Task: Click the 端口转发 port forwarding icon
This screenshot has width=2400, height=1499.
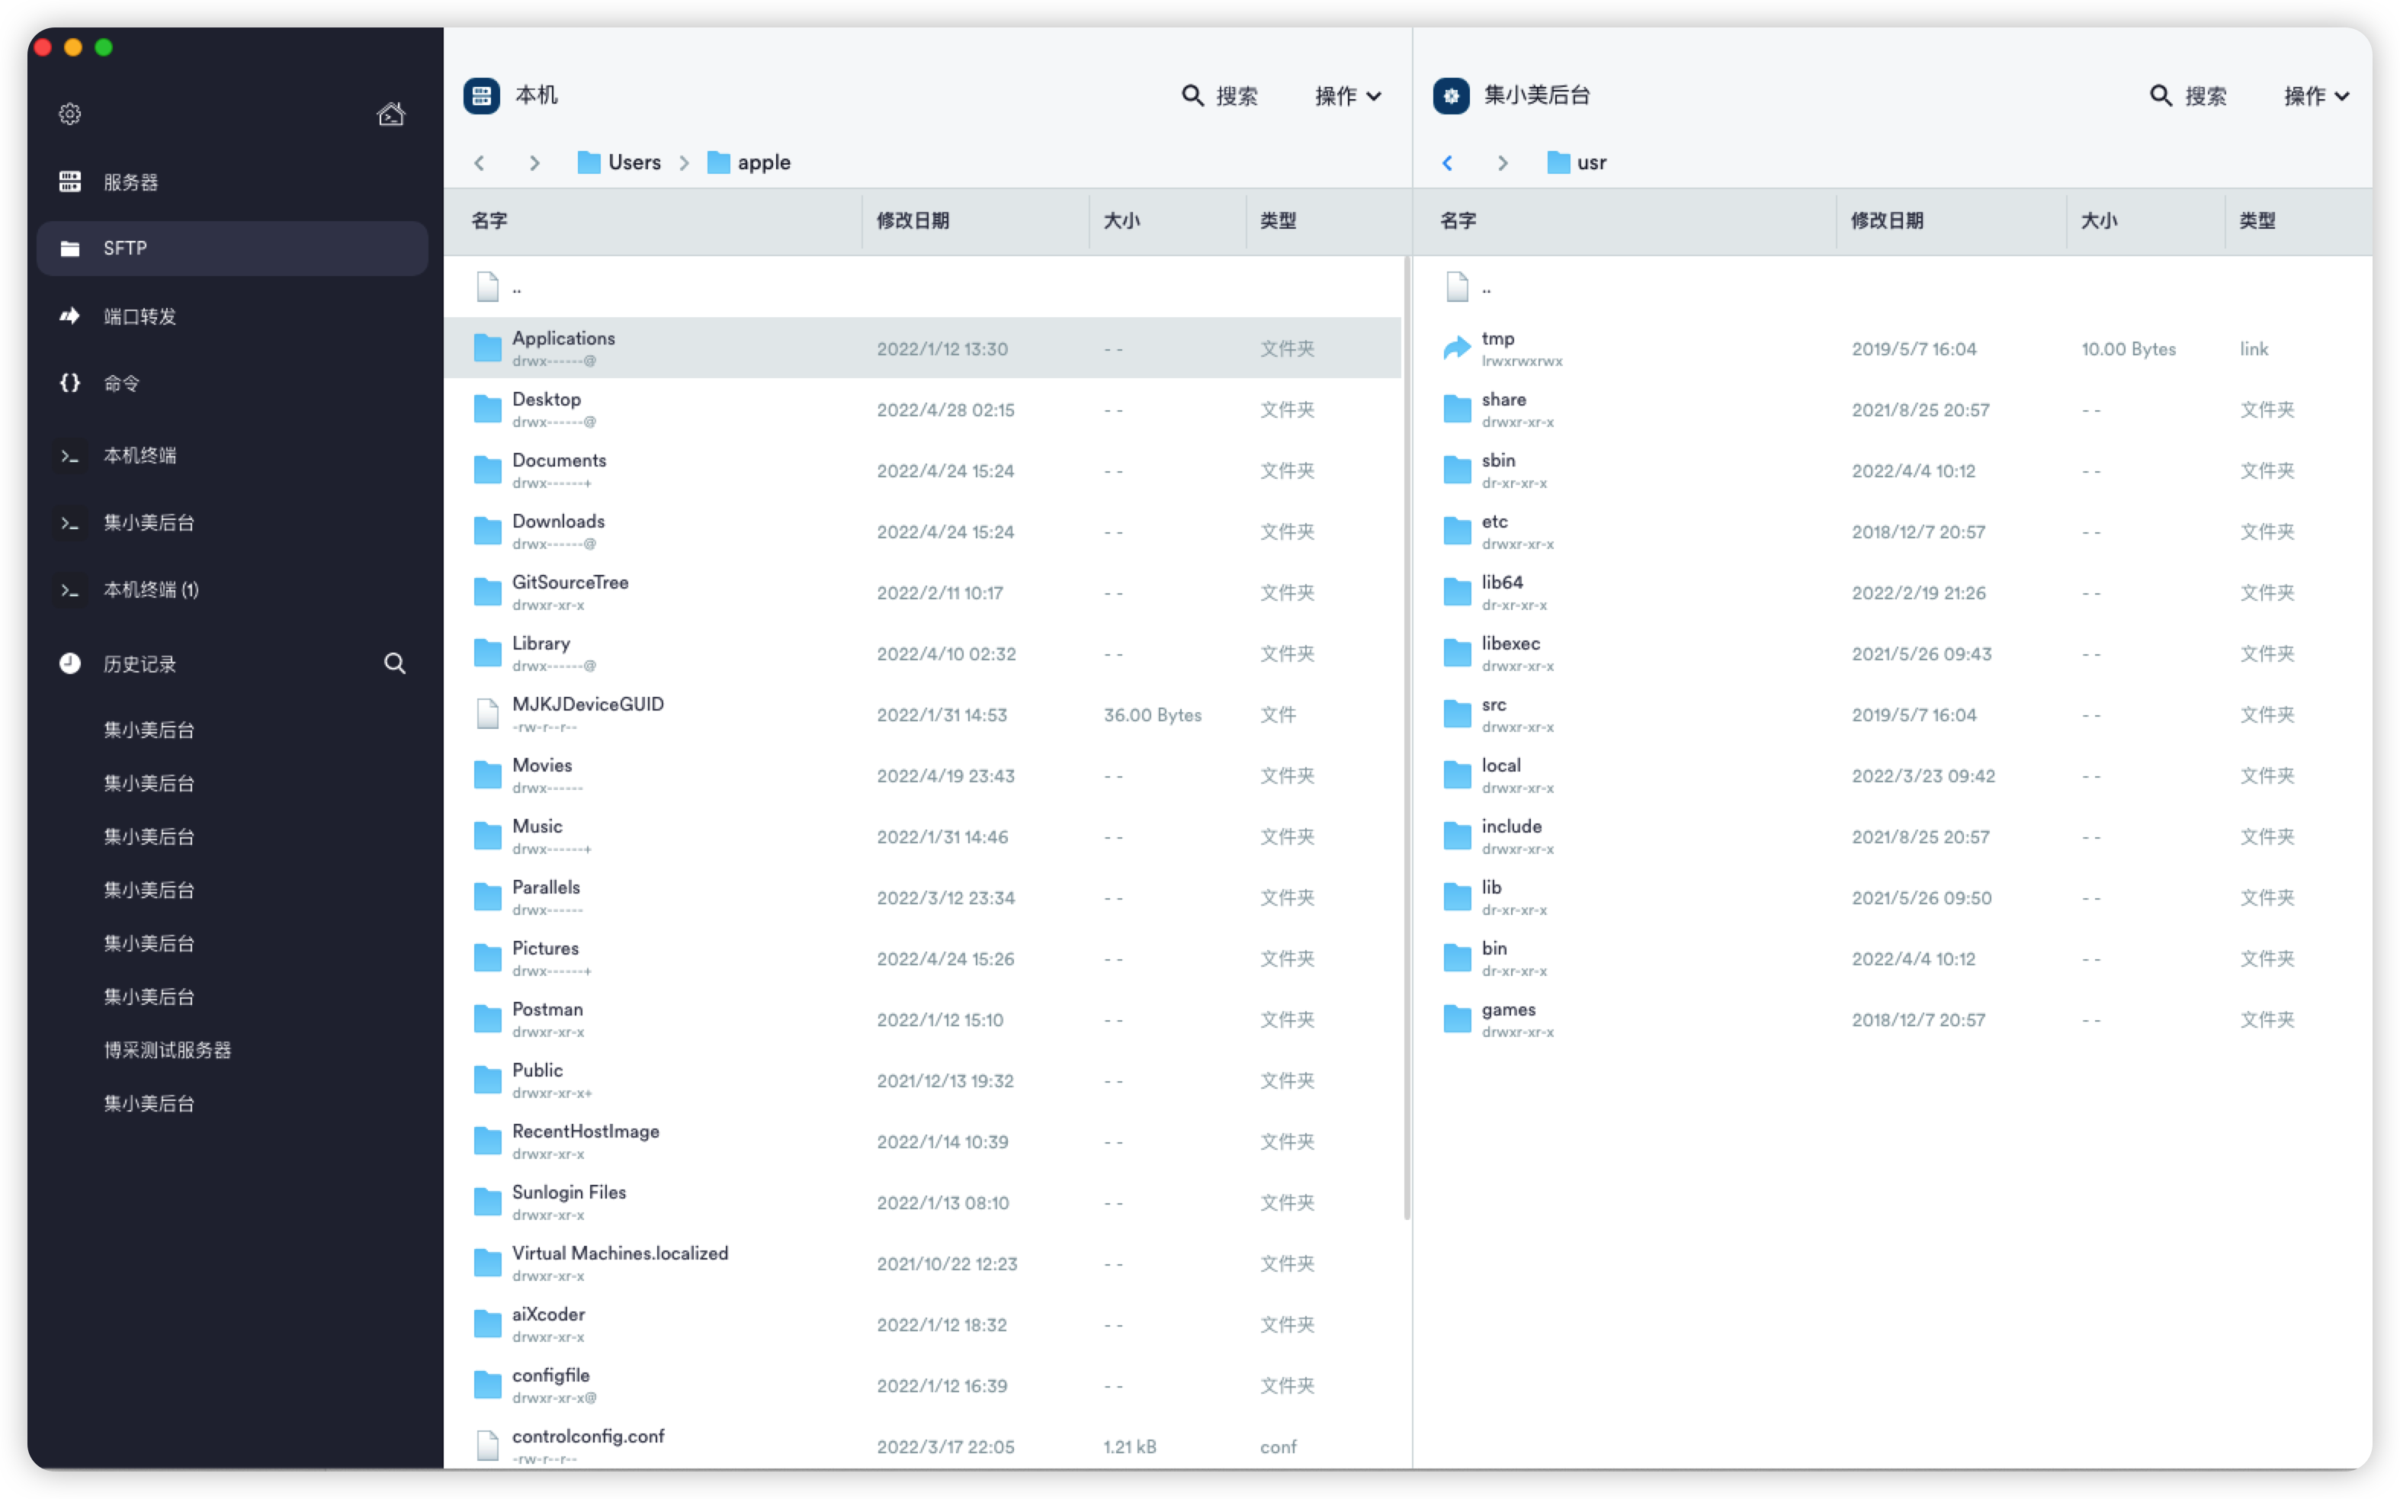Action: (69, 316)
